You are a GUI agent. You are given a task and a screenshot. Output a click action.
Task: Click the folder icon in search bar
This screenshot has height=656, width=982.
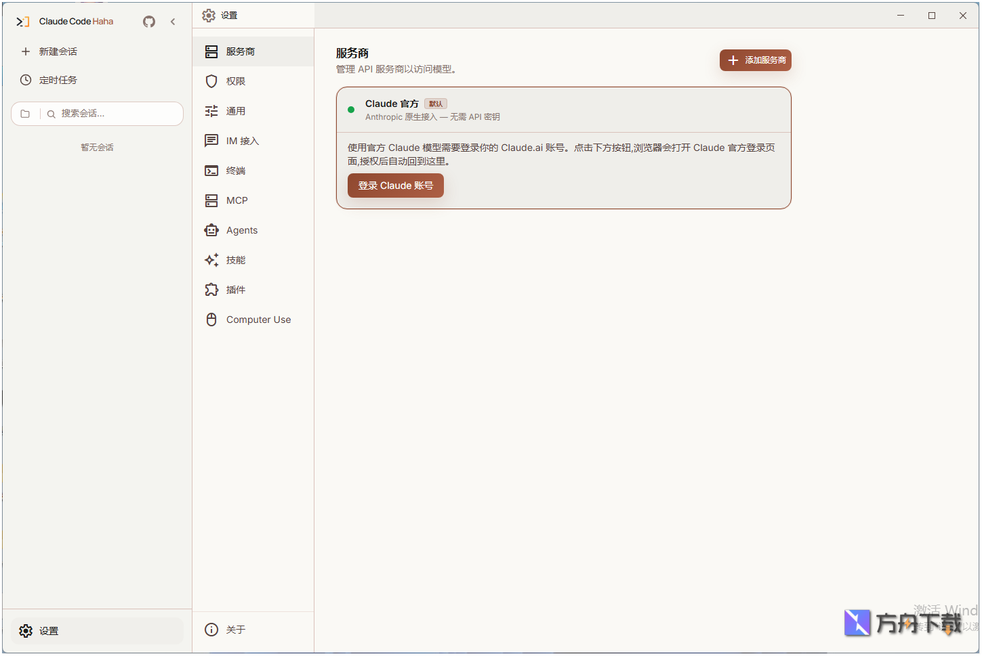click(x=25, y=114)
